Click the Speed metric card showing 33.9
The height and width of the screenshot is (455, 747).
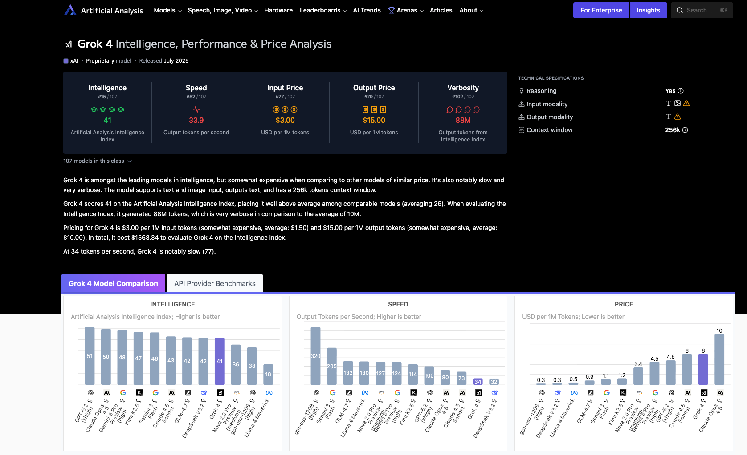coord(196,113)
